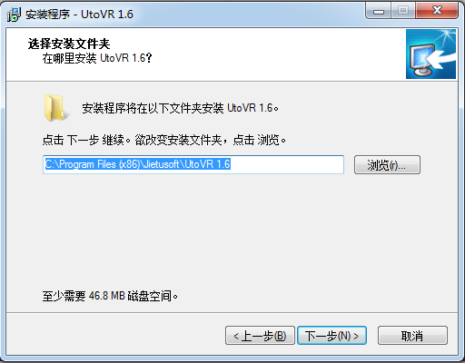The image size is (465, 363).
Task: Click the separator line above the navigation buttons
Action: [232, 313]
